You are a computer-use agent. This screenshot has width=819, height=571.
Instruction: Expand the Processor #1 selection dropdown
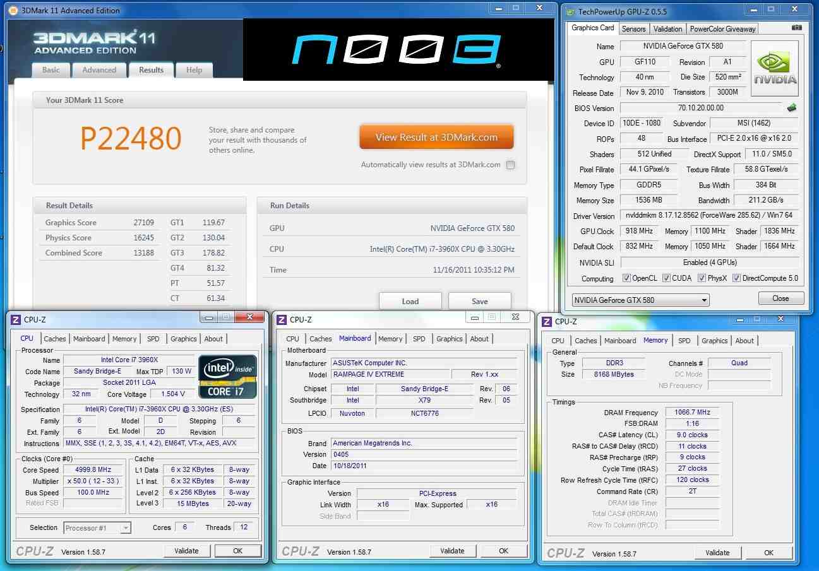point(97,527)
